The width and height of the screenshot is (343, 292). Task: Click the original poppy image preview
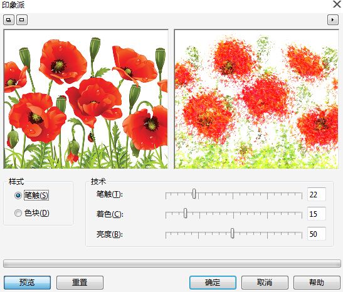[86, 99]
